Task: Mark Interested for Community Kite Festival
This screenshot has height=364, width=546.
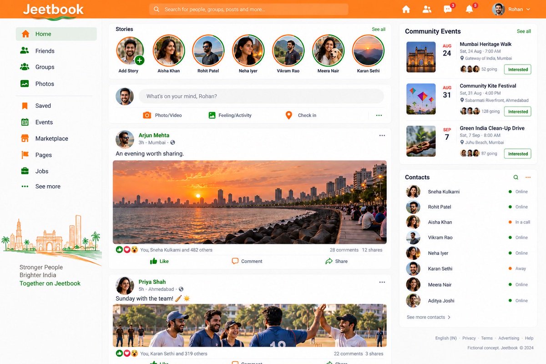Action: pyautogui.click(x=518, y=111)
